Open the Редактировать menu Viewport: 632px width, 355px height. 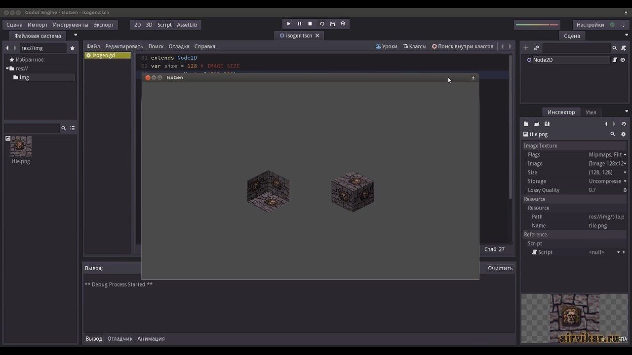(x=124, y=46)
